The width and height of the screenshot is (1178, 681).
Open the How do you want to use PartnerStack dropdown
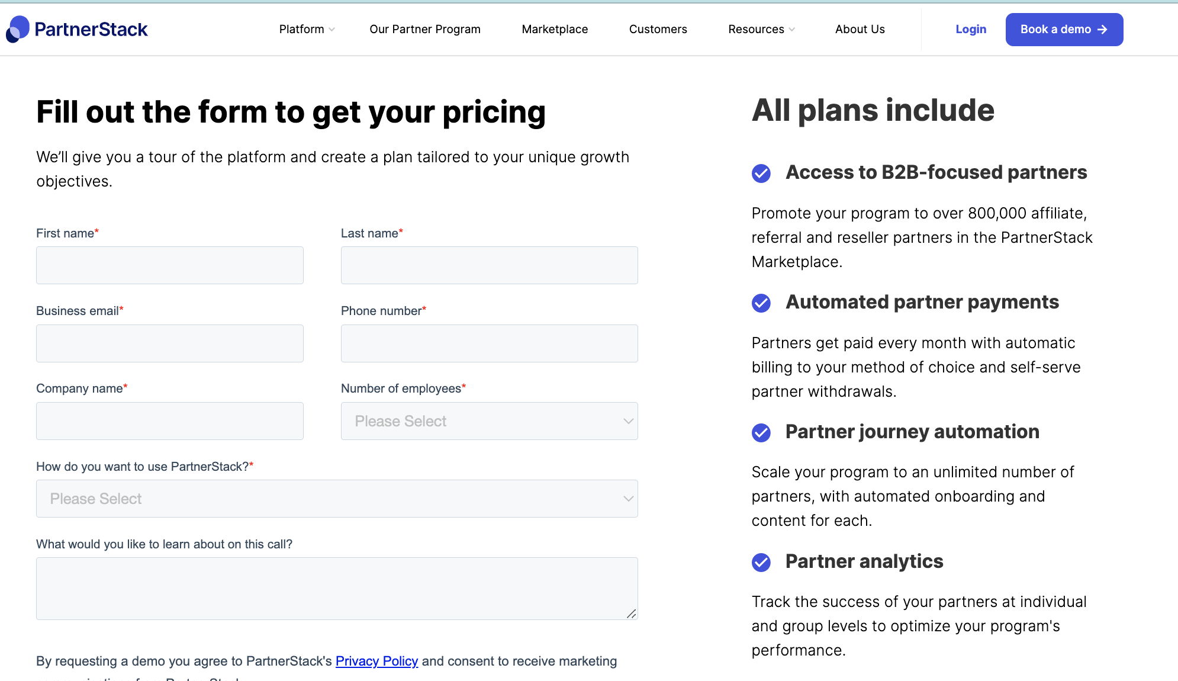pos(336,499)
